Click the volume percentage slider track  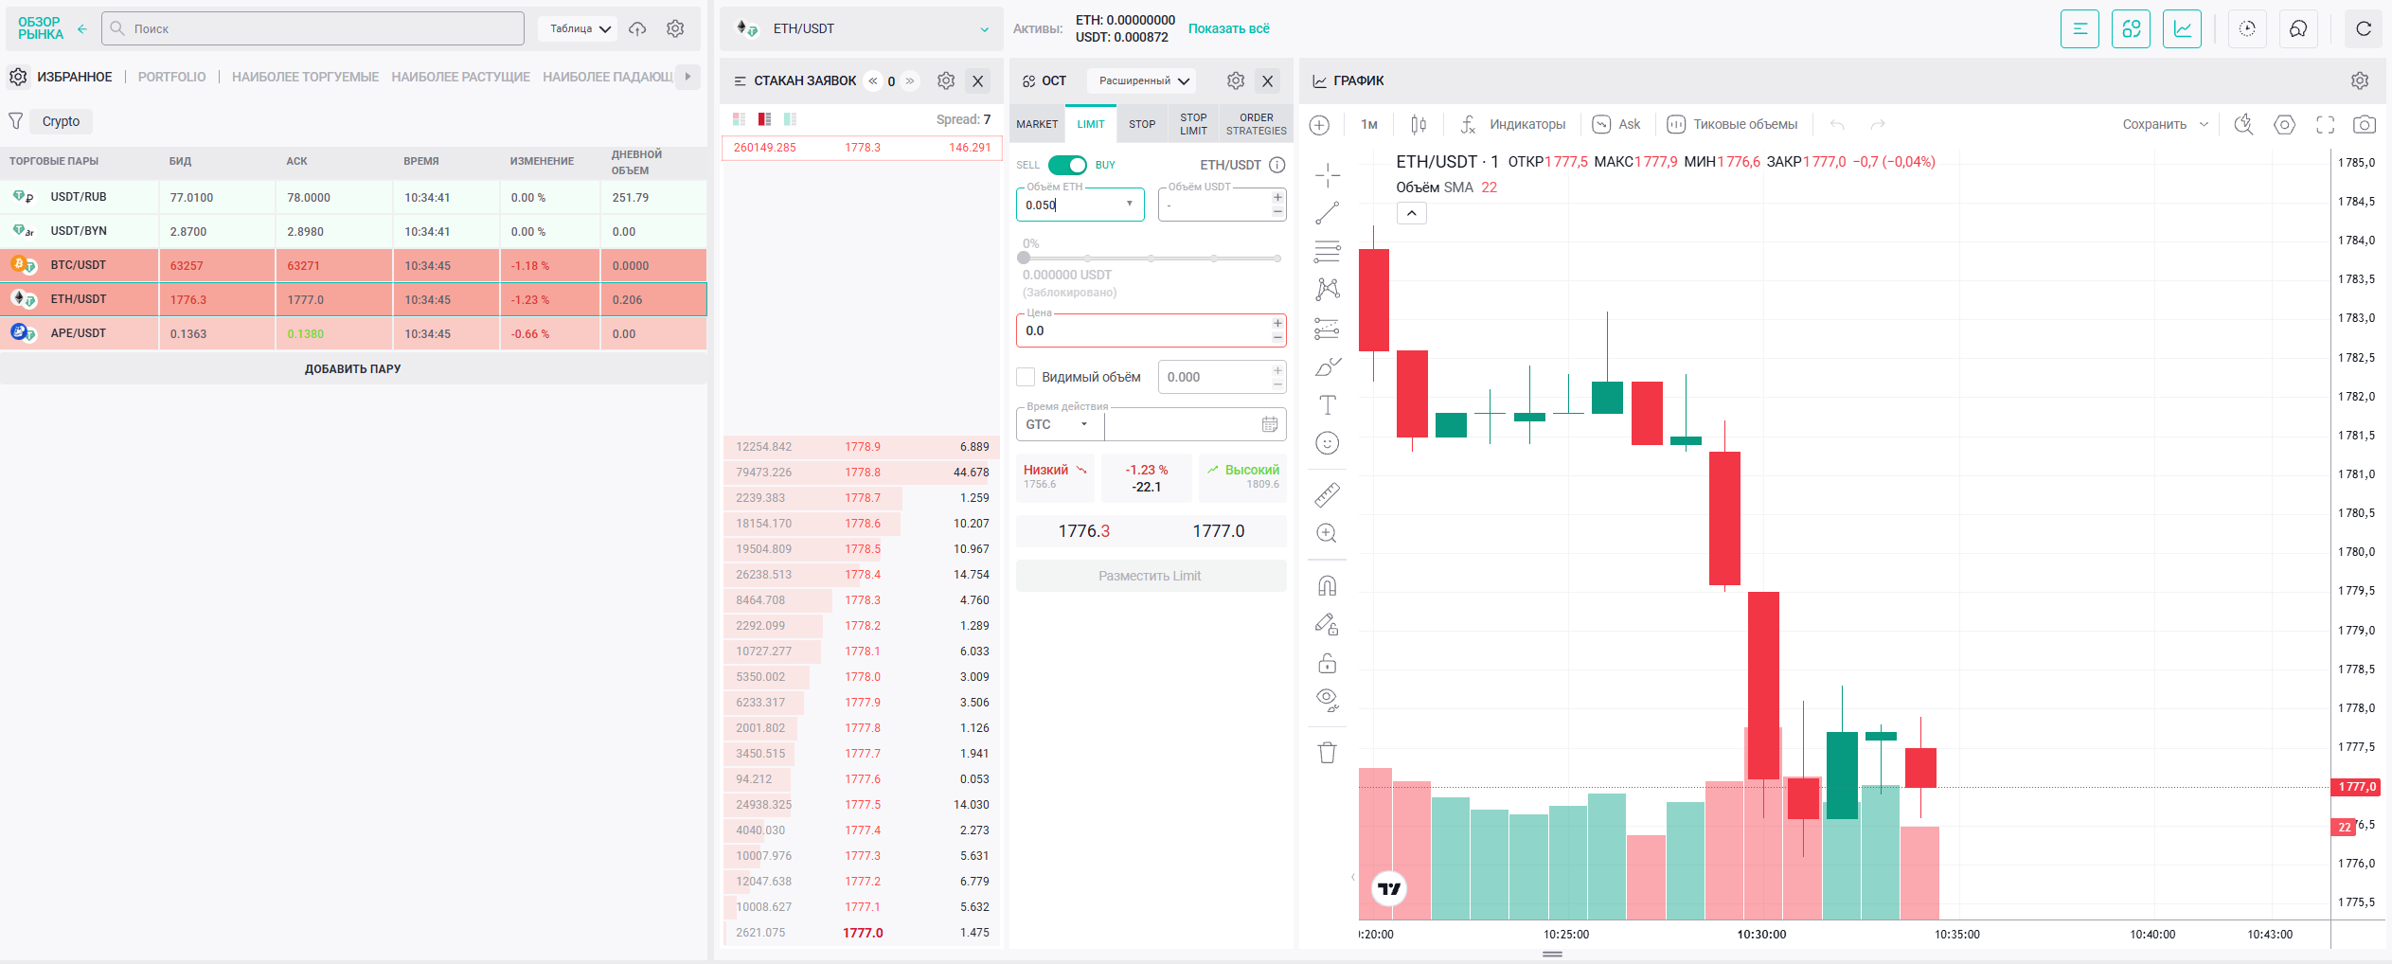pos(1151,258)
